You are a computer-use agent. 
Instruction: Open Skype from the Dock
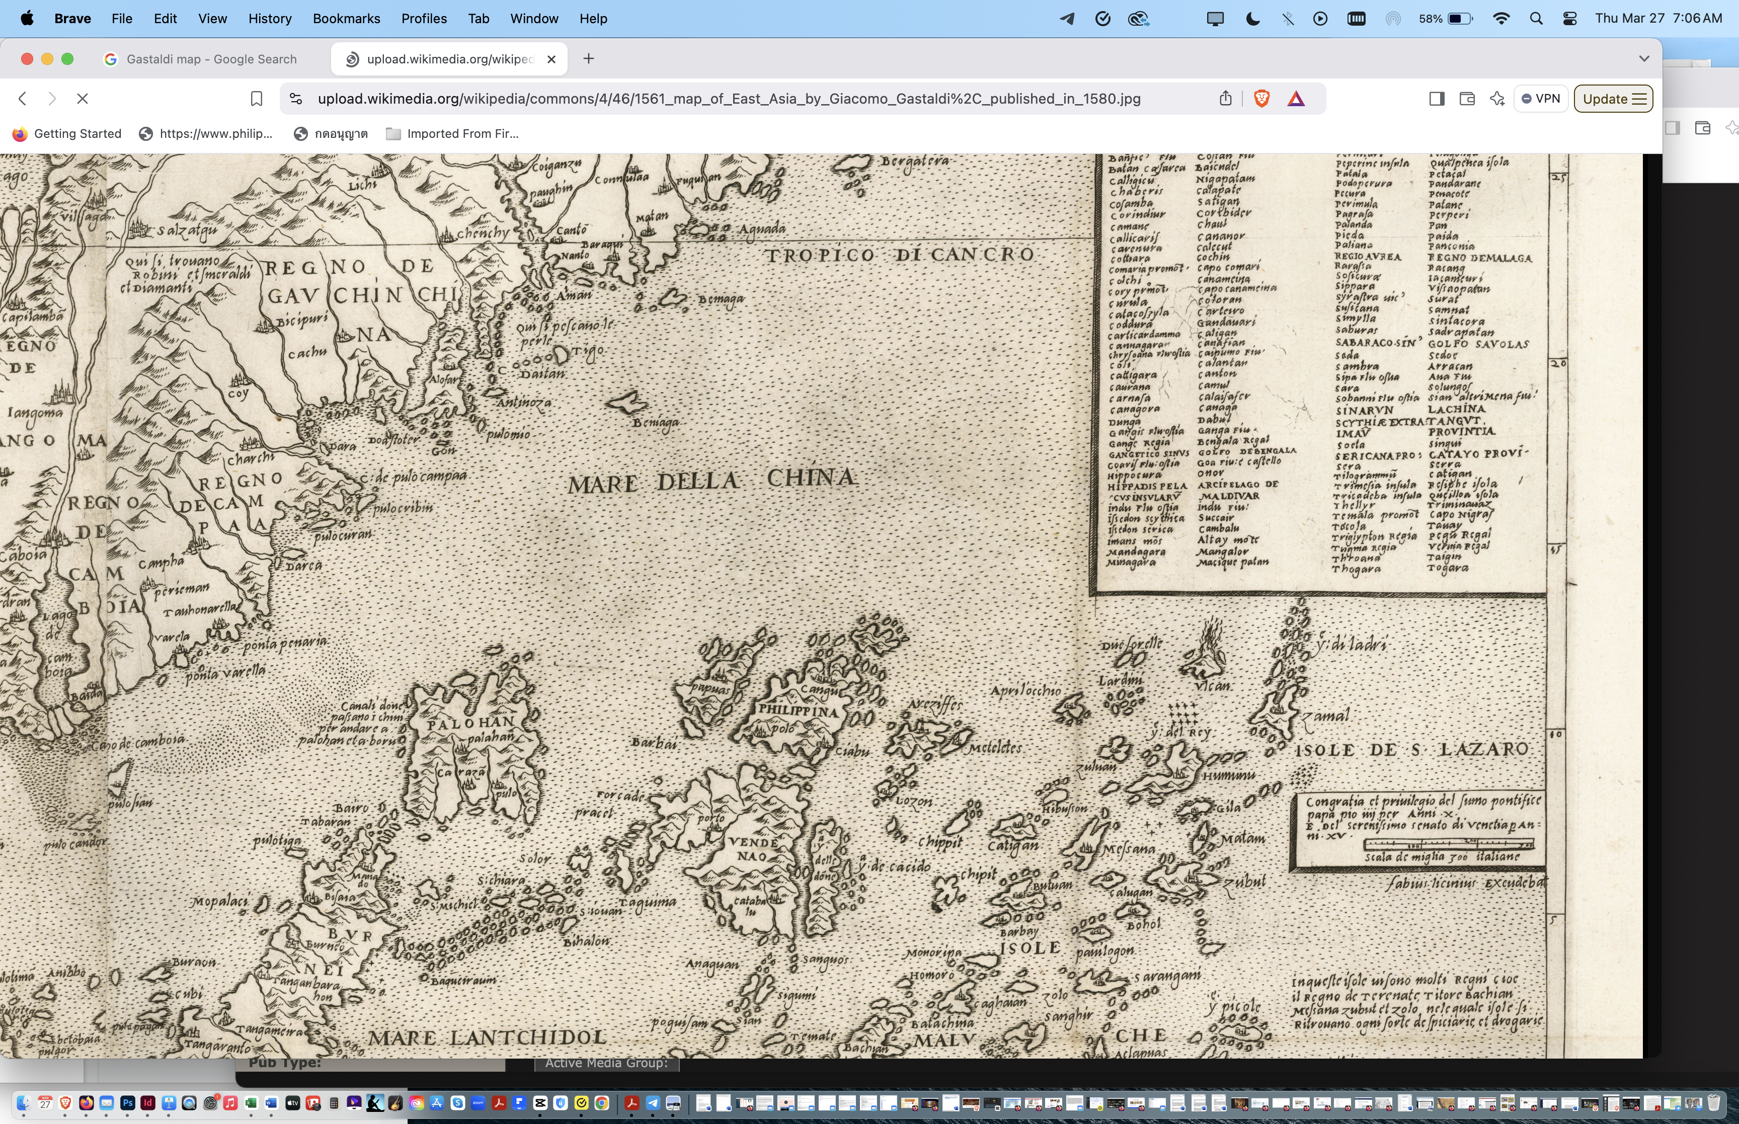[457, 1103]
